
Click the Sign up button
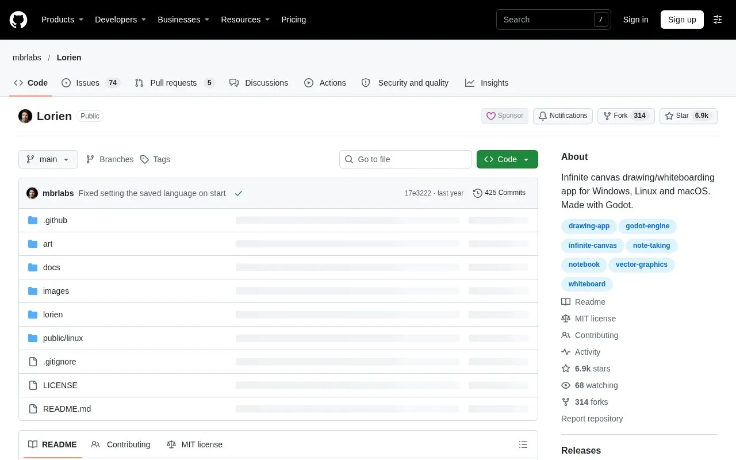(x=682, y=20)
